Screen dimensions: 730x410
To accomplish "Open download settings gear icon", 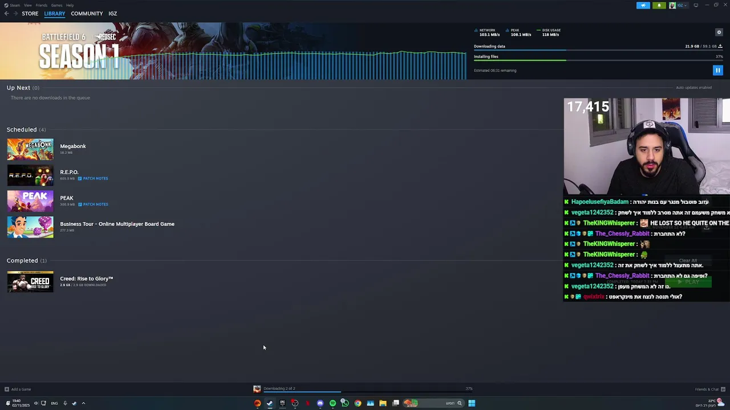I will (x=719, y=32).
